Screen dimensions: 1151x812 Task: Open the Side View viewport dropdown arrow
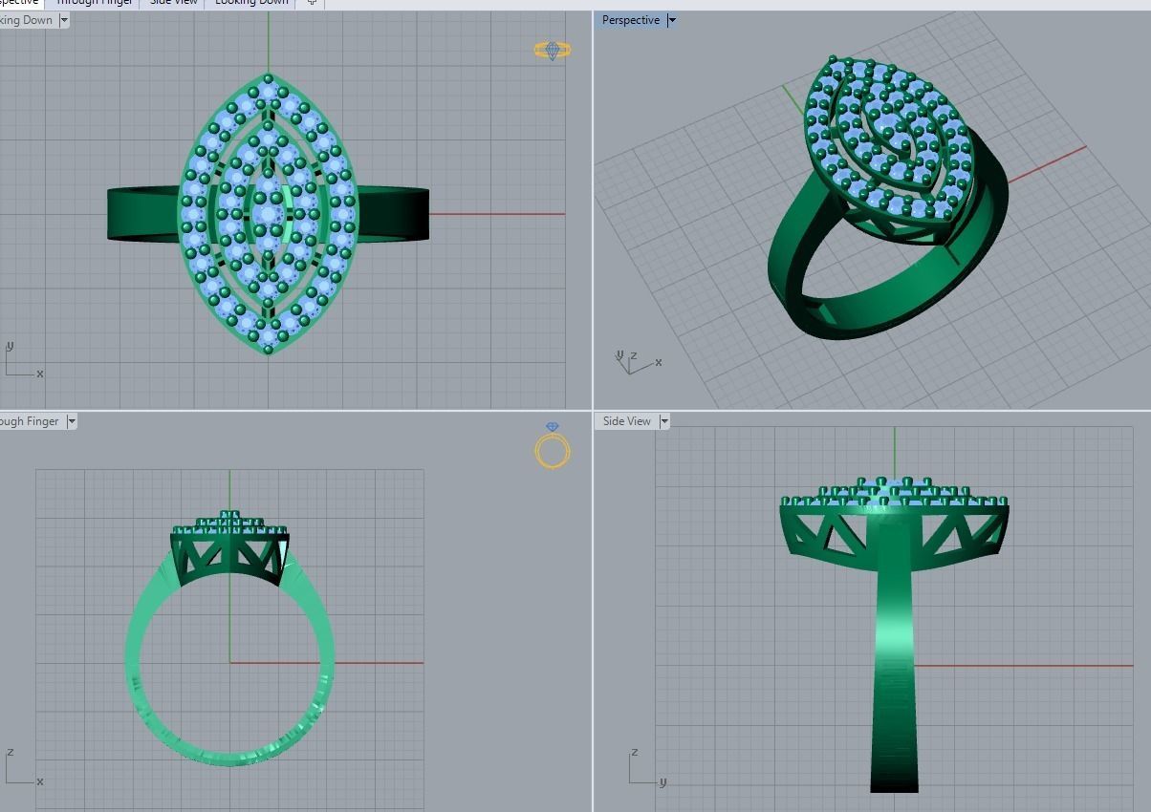[664, 421]
